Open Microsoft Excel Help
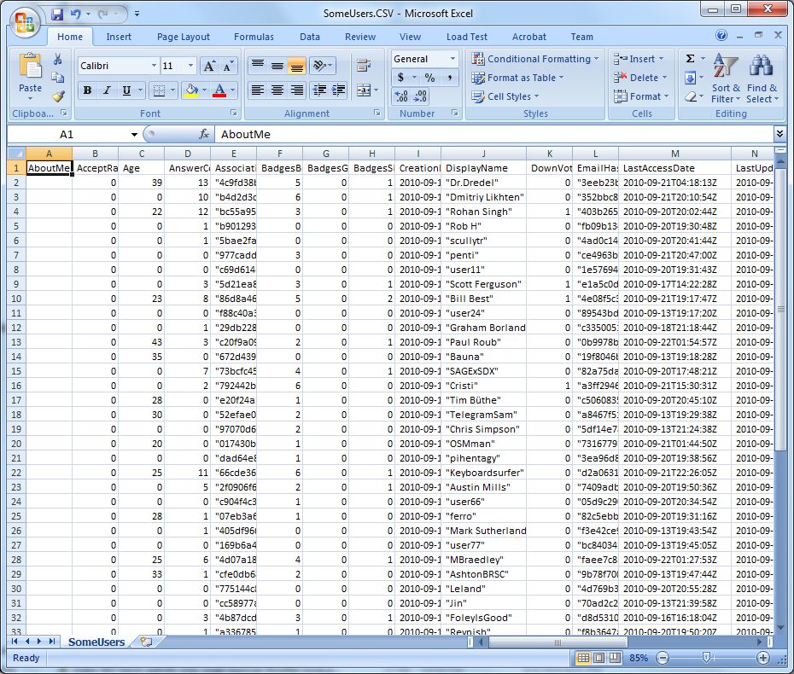This screenshot has width=794, height=674. pos(721,35)
